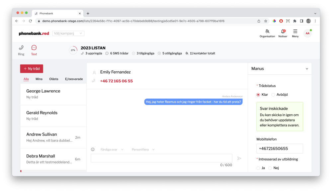Open the Organisation icon in header
Image resolution: width=332 pixels, height=192 pixels.
pyautogui.click(x=267, y=32)
